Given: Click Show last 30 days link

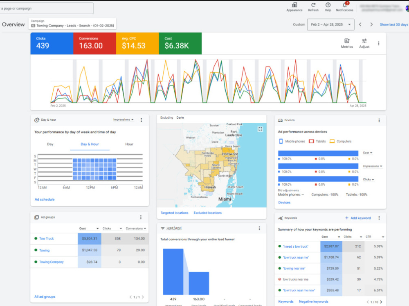Looking at the screenshot, I should (394, 24).
